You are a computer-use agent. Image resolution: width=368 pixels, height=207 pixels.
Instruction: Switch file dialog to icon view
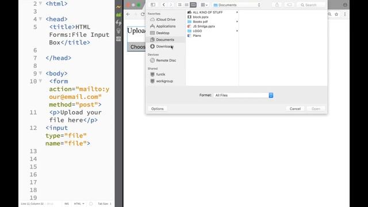coord(180,5)
